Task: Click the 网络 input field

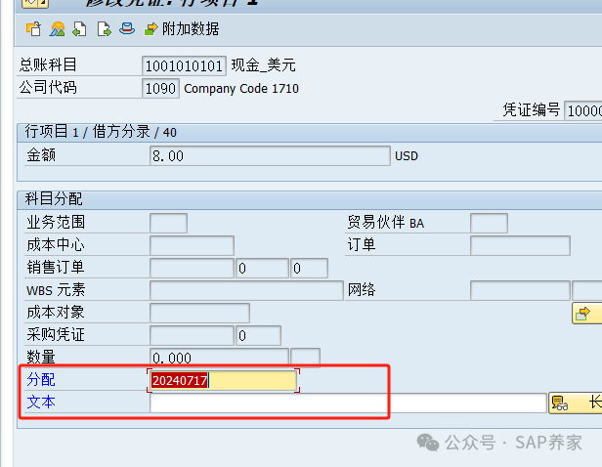Action: [520, 290]
